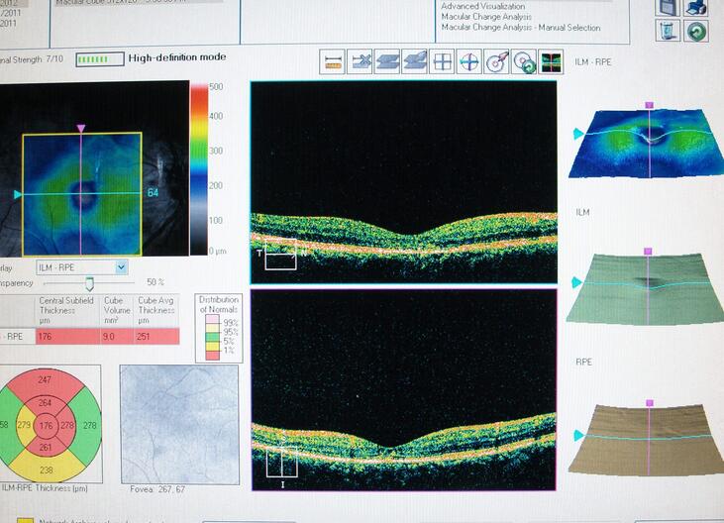Screen dimensions: 724x523
Task: Click the fovea position edit icon
Action: (x=495, y=61)
